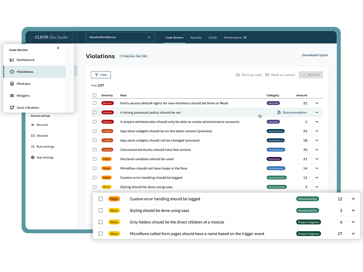
Task: Open Dashboard in the sidebar menu
Action: click(x=34, y=60)
